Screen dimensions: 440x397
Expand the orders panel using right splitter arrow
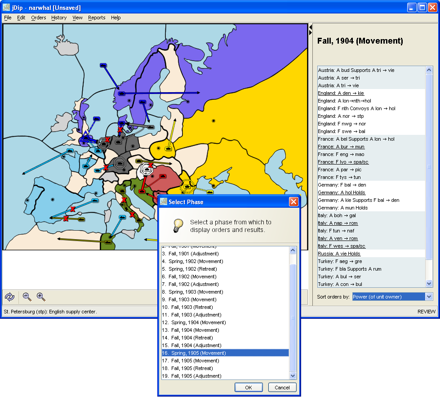point(311,32)
